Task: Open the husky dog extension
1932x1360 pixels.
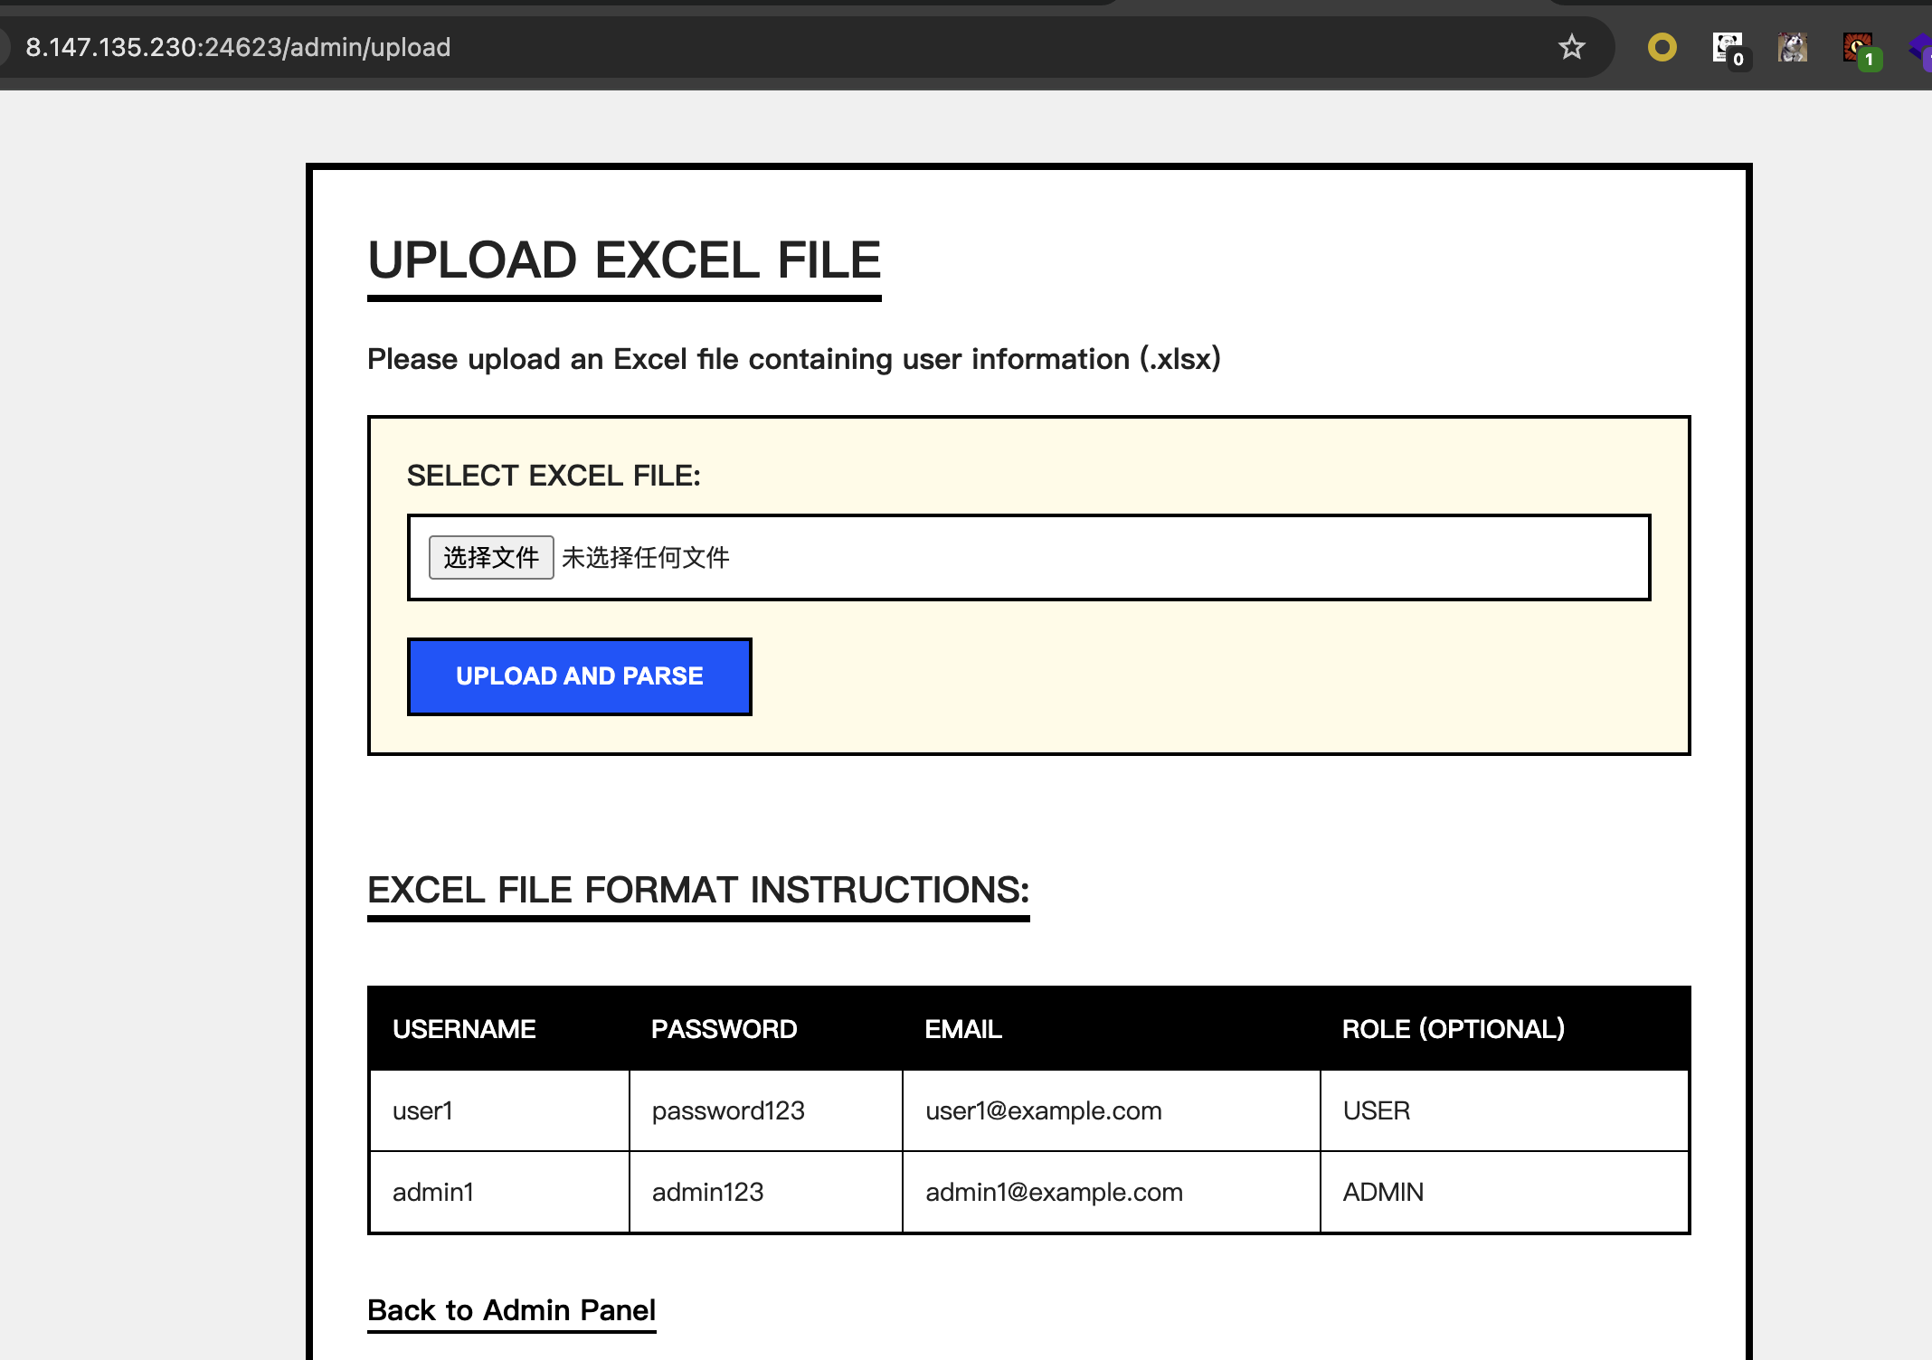Action: (1792, 47)
